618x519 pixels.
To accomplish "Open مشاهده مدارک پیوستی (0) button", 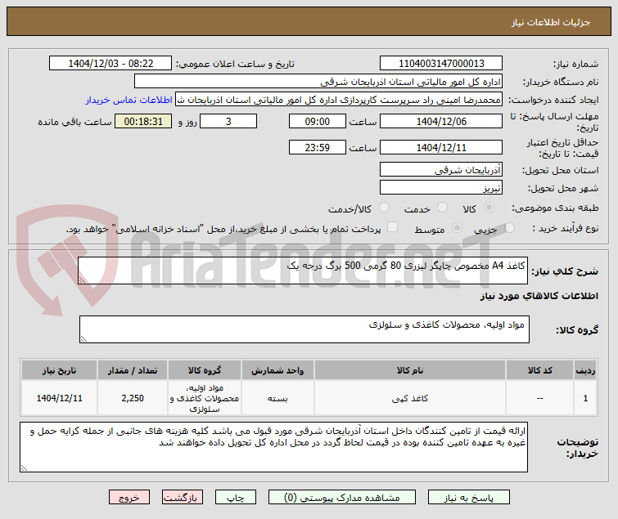I will pos(341,497).
